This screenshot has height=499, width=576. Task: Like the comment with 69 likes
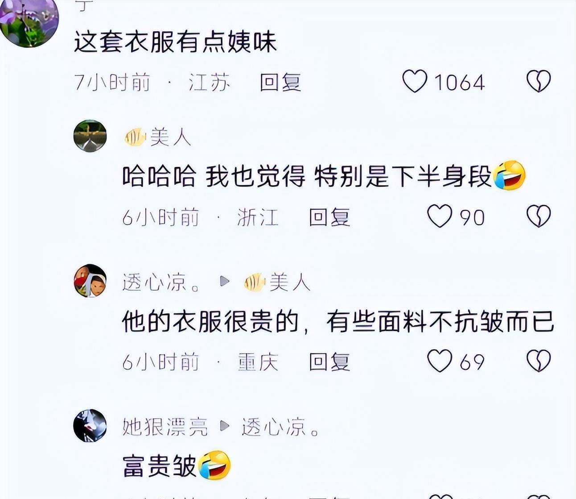(x=440, y=361)
